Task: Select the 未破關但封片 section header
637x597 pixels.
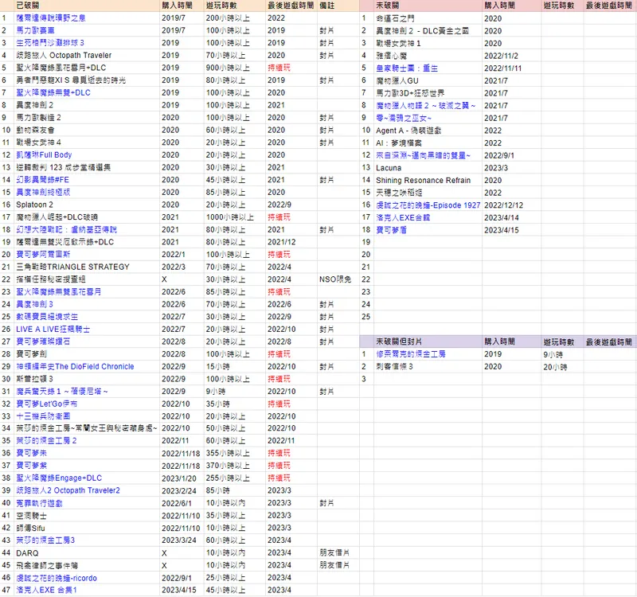Action: point(398,341)
